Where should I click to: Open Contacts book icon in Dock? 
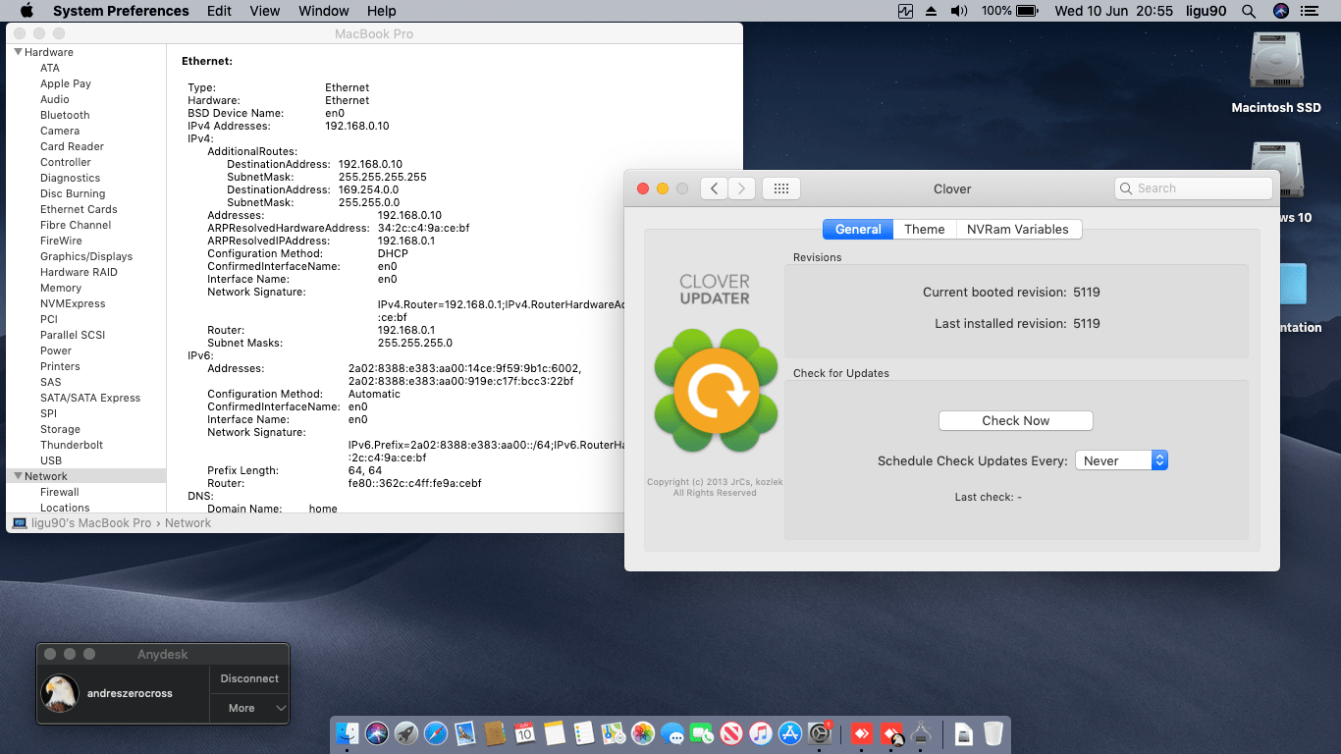495,733
